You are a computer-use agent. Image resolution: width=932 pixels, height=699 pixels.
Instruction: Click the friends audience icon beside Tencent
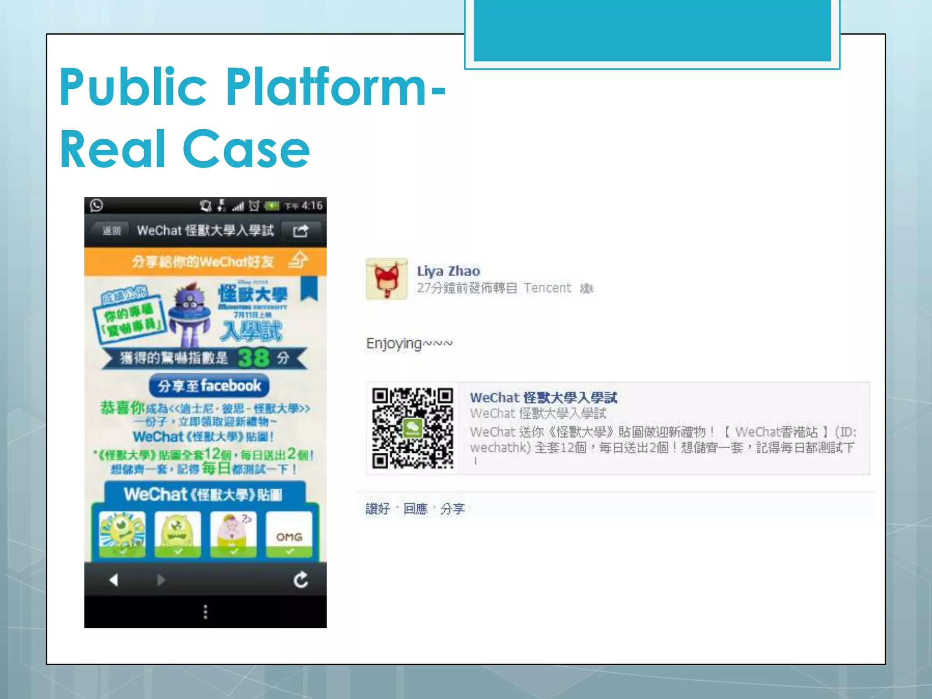point(587,288)
